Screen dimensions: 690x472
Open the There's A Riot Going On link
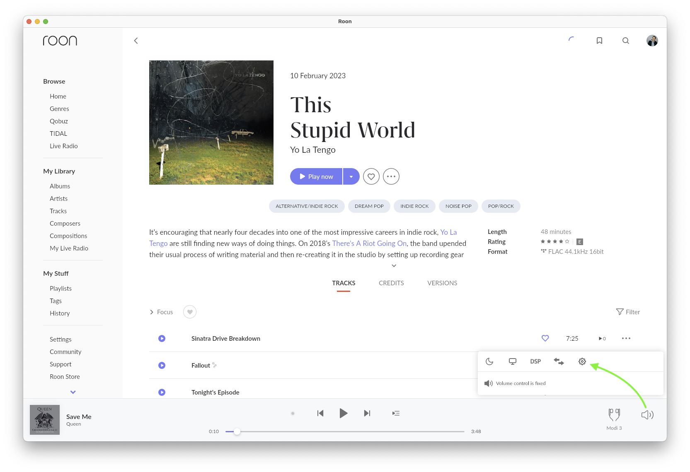369,243
